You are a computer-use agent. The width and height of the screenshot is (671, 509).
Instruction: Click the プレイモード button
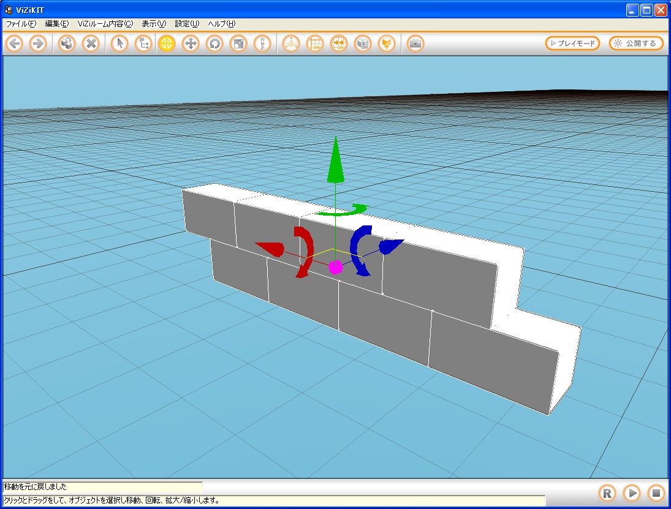[572, 43]
